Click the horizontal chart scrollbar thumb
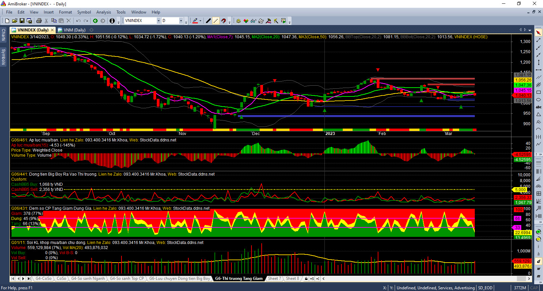This screenshot has width=543, height=291. (521, 278)
